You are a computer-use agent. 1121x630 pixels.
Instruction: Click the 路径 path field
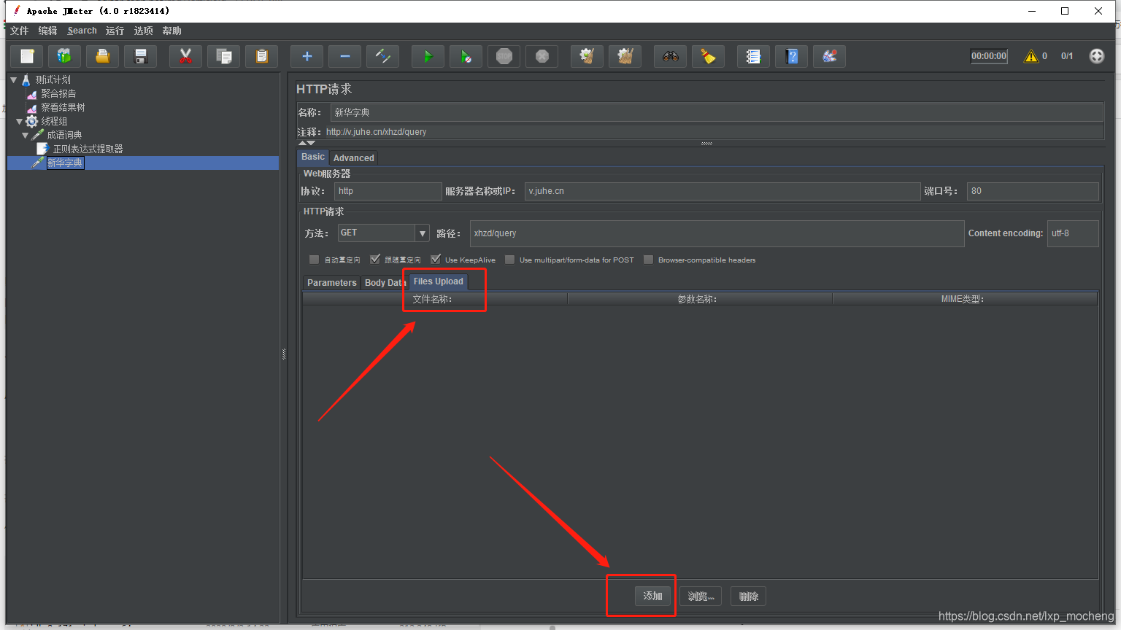pos(717,233)
